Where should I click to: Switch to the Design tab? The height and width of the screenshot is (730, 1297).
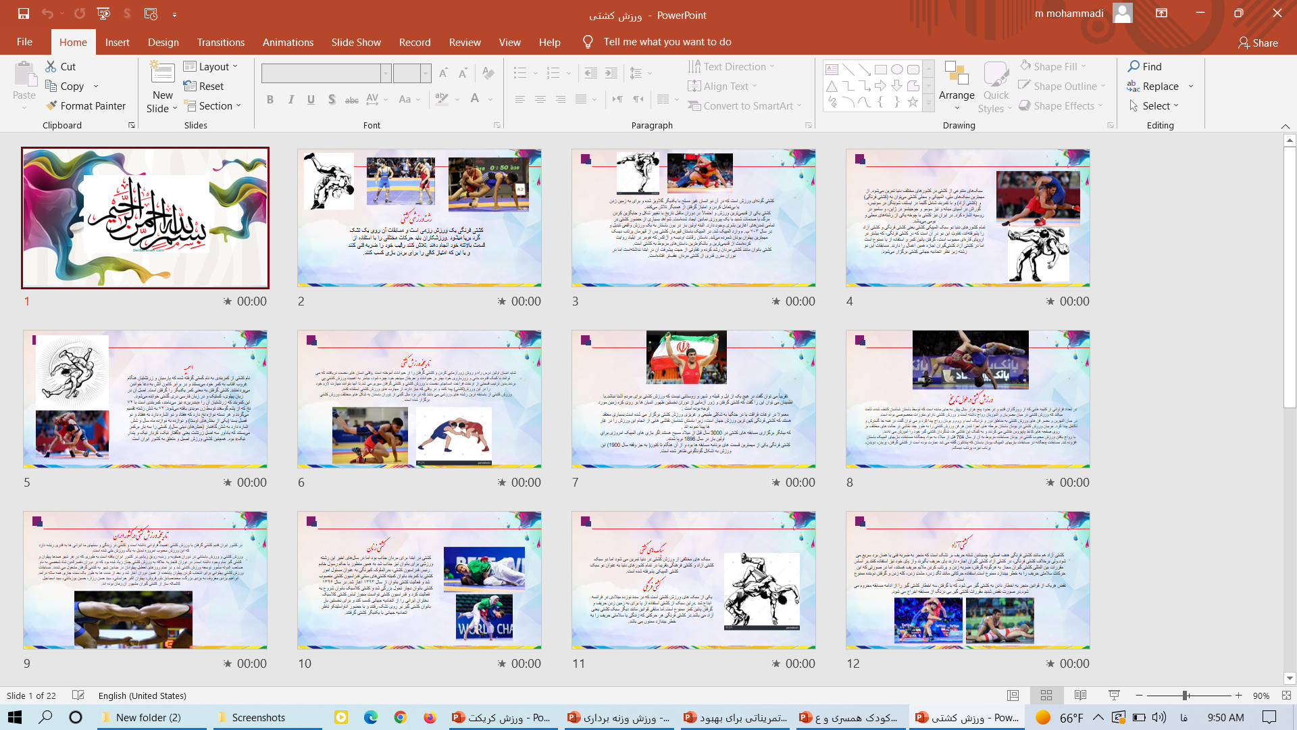(x=163, y=42)
